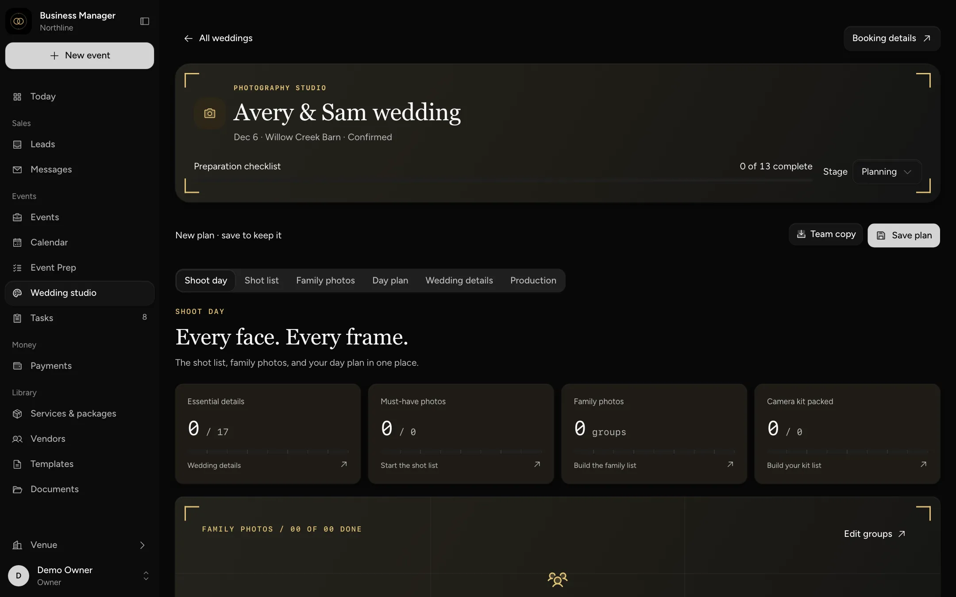Viewport: 956px width, 597px height.
Task: Expand the Venue section chevron
Action: (x=142, y=545)
